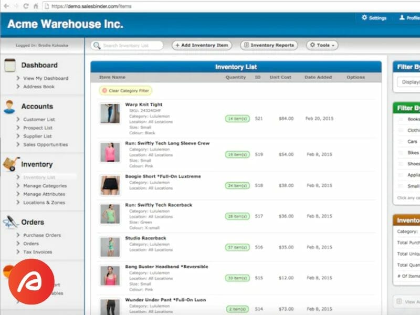Open View My Dashboard
Screen dimensions: 420x315
tap(46, 78)
